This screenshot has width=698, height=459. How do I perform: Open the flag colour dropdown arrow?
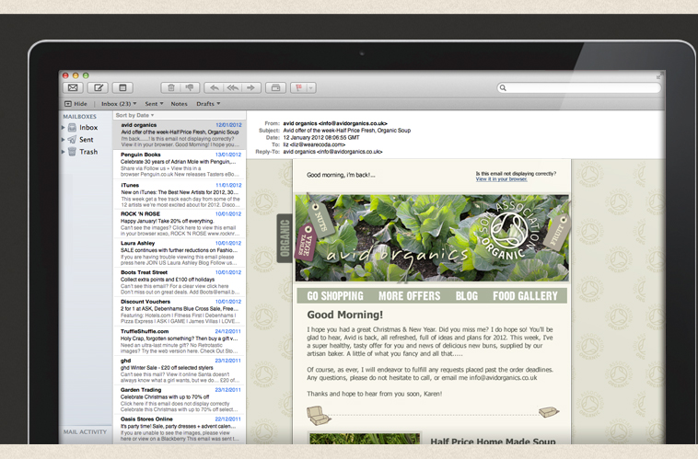[x=311, y=87]
